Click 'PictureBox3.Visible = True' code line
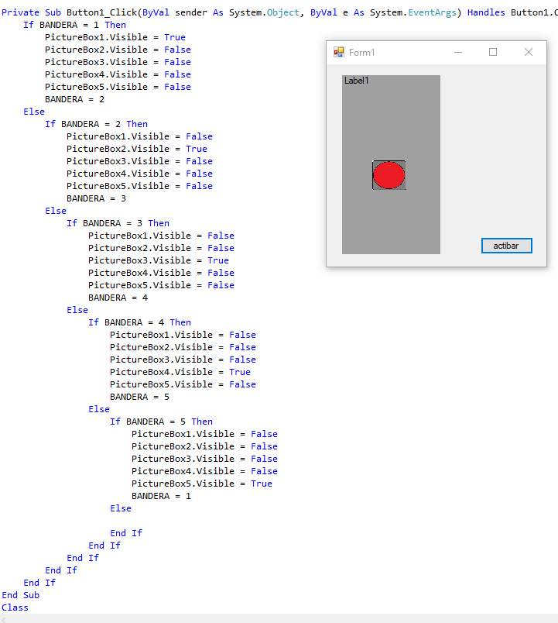This screenshot has height=623, width=558. click(159, 260)
